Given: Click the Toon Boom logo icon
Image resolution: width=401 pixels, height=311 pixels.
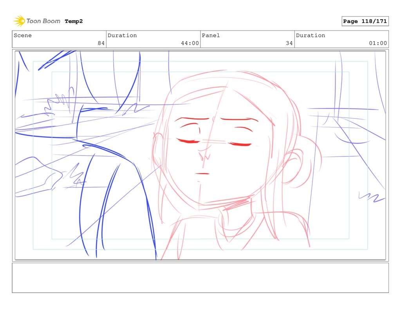Looking at the screenshot, I should click(19, 21).
